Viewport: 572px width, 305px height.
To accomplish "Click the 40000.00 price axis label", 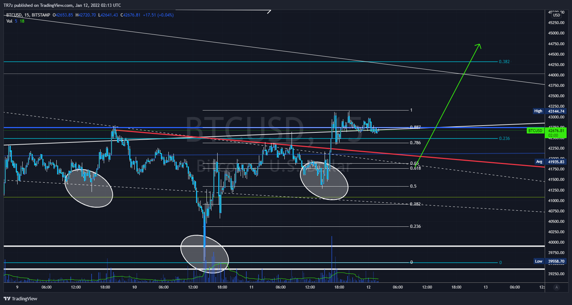I will click(556, 242).
